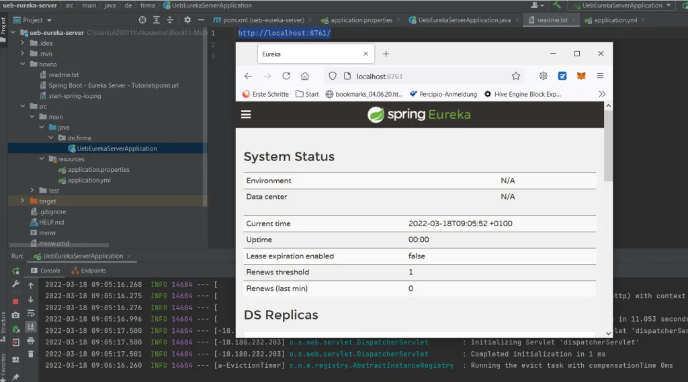Select the Endpoints tab in Run panel

[89, 271]
